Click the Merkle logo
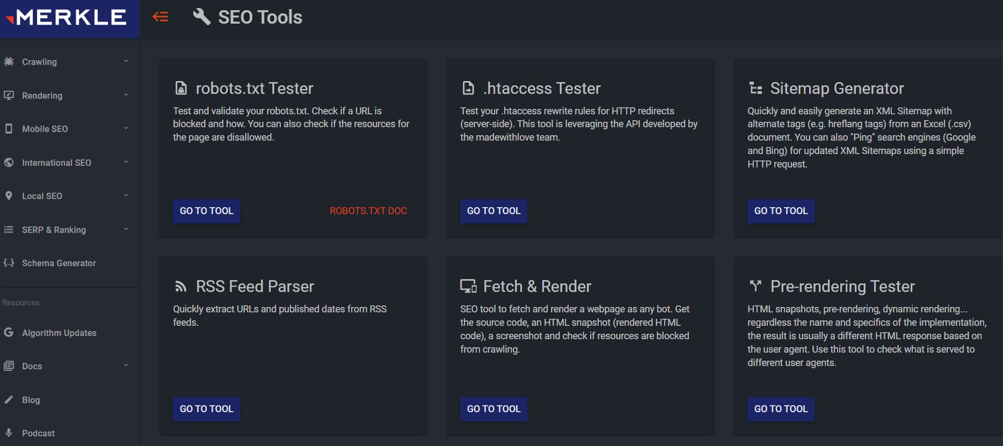Screen dimensions: 1003x446 pyautogui.click(x=66, y=18)
